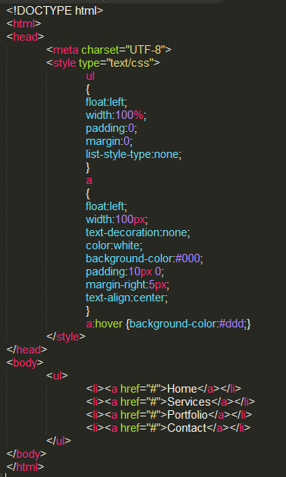Click the opening <head> tag

(x=25, y=37)
